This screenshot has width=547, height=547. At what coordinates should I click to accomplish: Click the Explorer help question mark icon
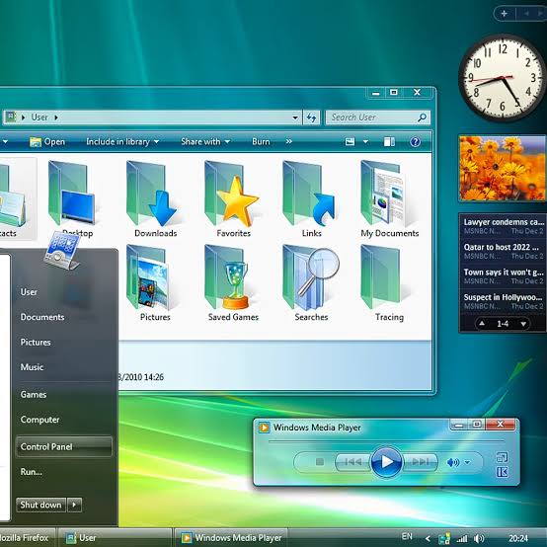(415, 142)
